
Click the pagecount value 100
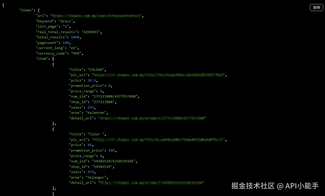click(x=66, y=43)
